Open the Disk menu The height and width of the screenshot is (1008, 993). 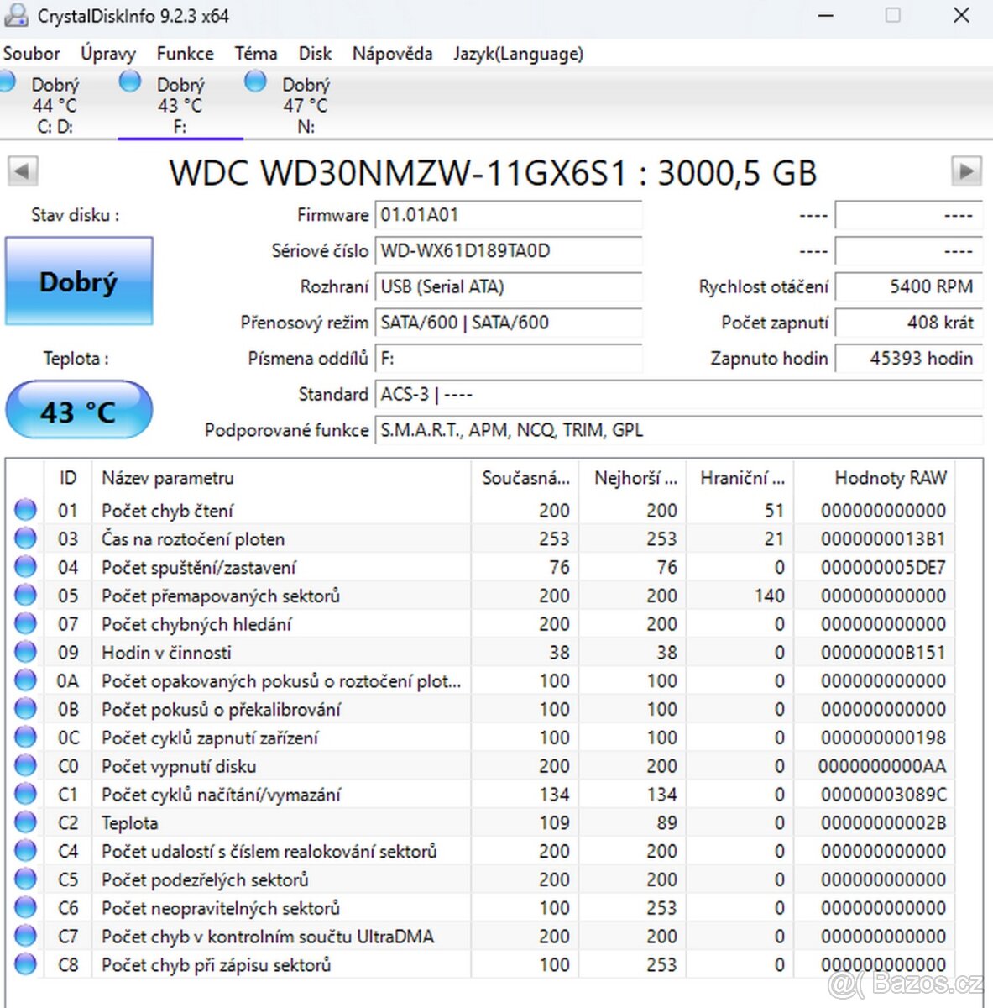click(x=315, y=54)
